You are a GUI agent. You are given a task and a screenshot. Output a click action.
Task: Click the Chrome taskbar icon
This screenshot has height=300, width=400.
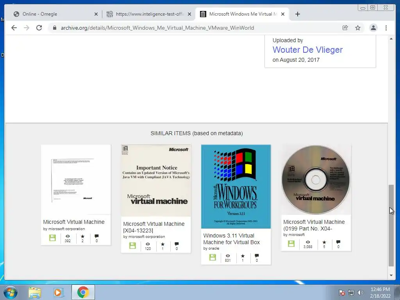(83, 292)
